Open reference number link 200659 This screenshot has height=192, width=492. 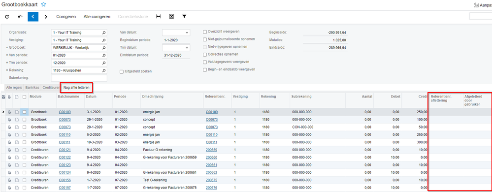tap(212, 150)
